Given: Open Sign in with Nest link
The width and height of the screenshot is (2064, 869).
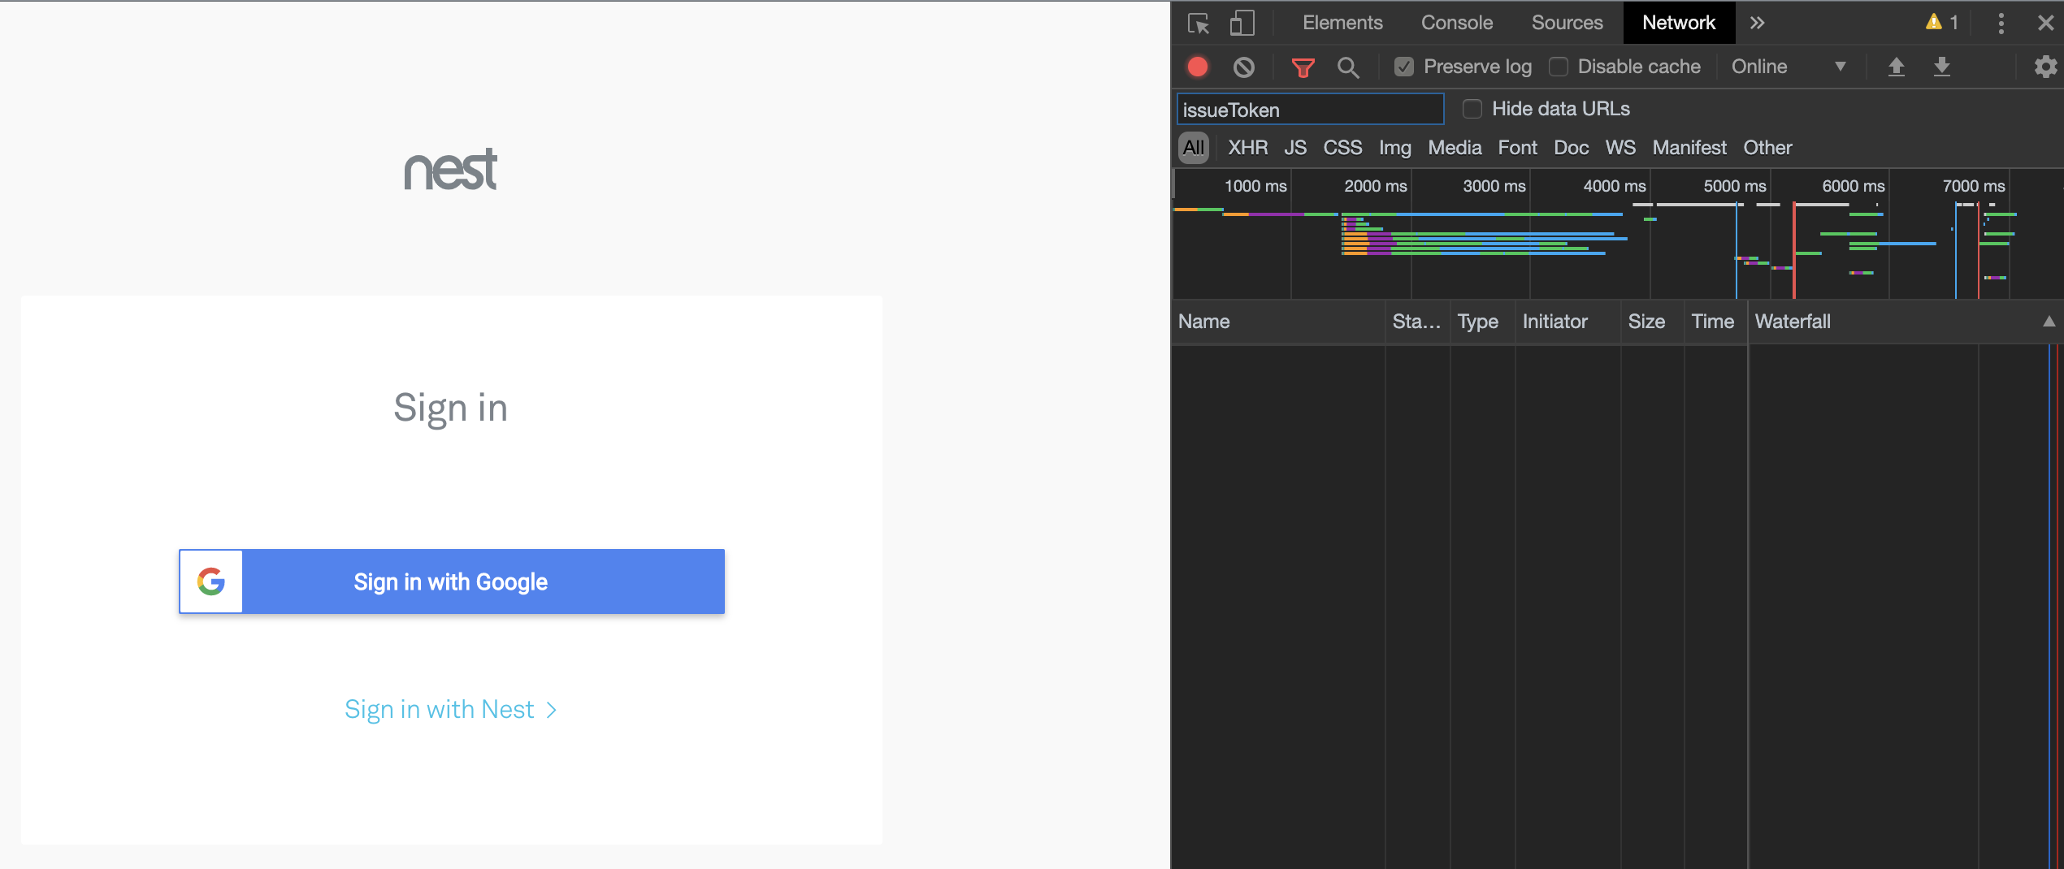Looking at the screenshot, I should [451, 710].
